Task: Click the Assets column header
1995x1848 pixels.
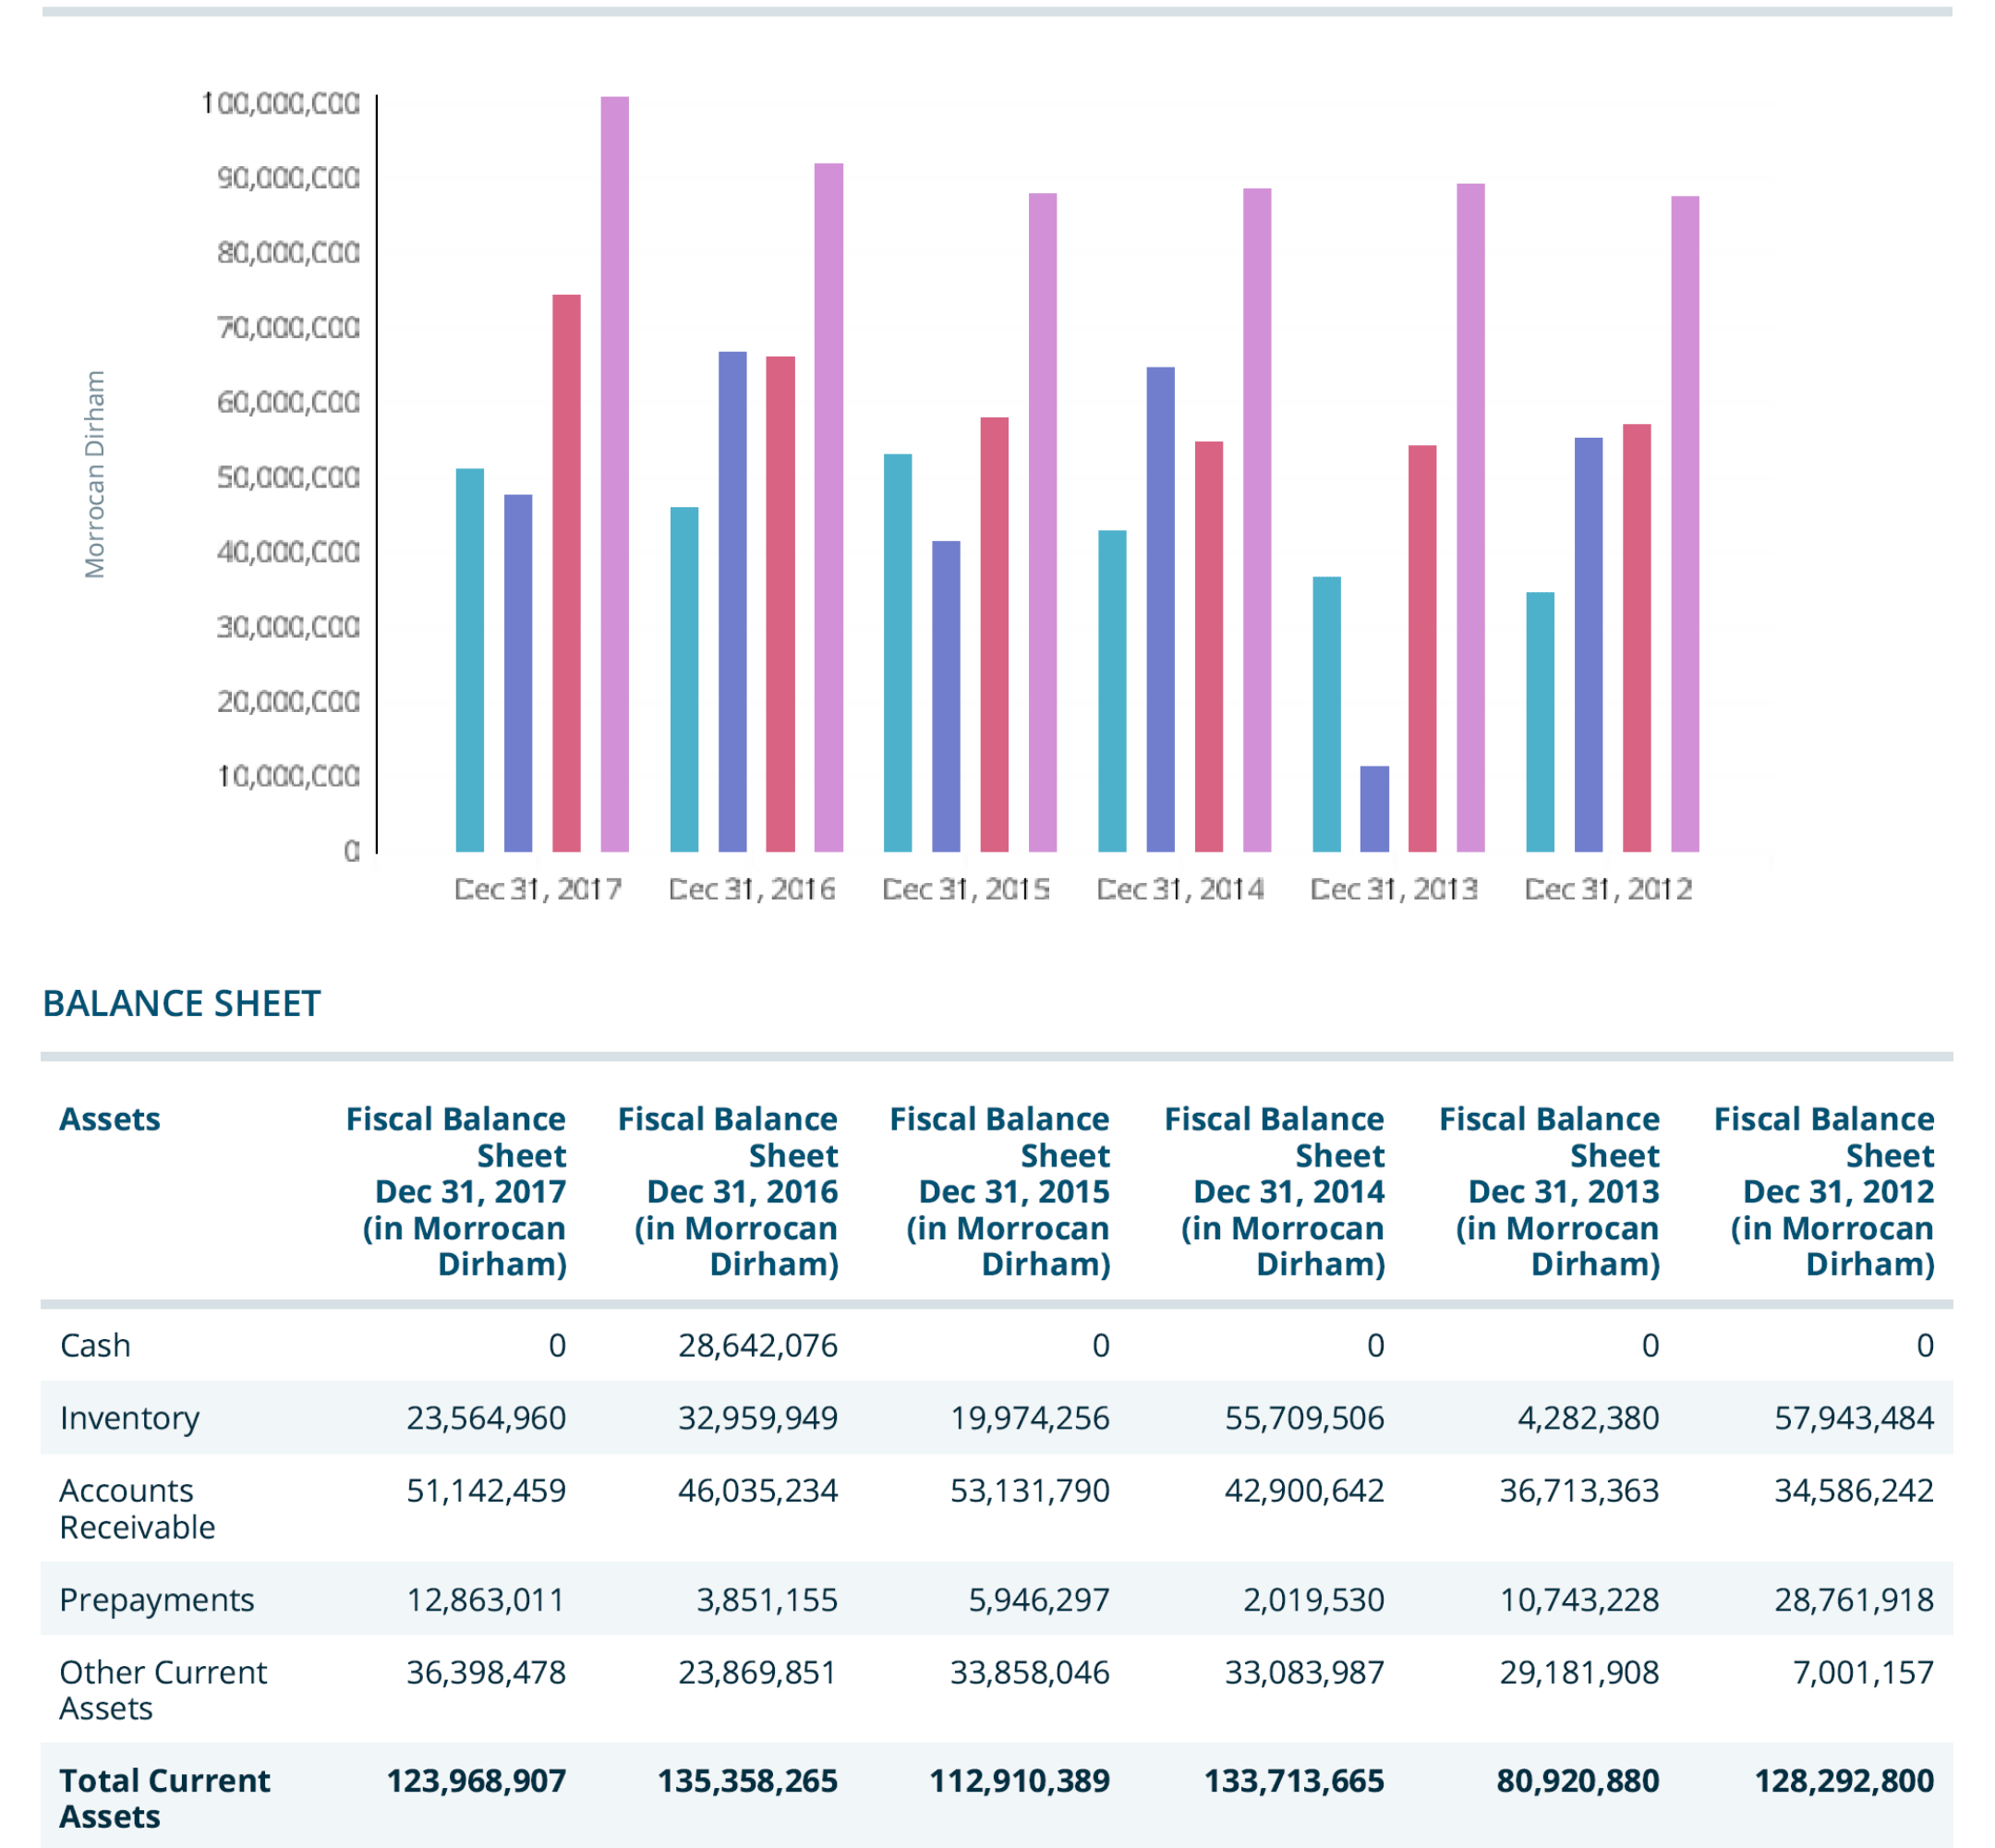Action: coord(110,1119)
